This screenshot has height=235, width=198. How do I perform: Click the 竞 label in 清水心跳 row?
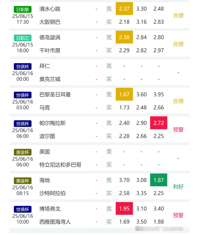109,9
